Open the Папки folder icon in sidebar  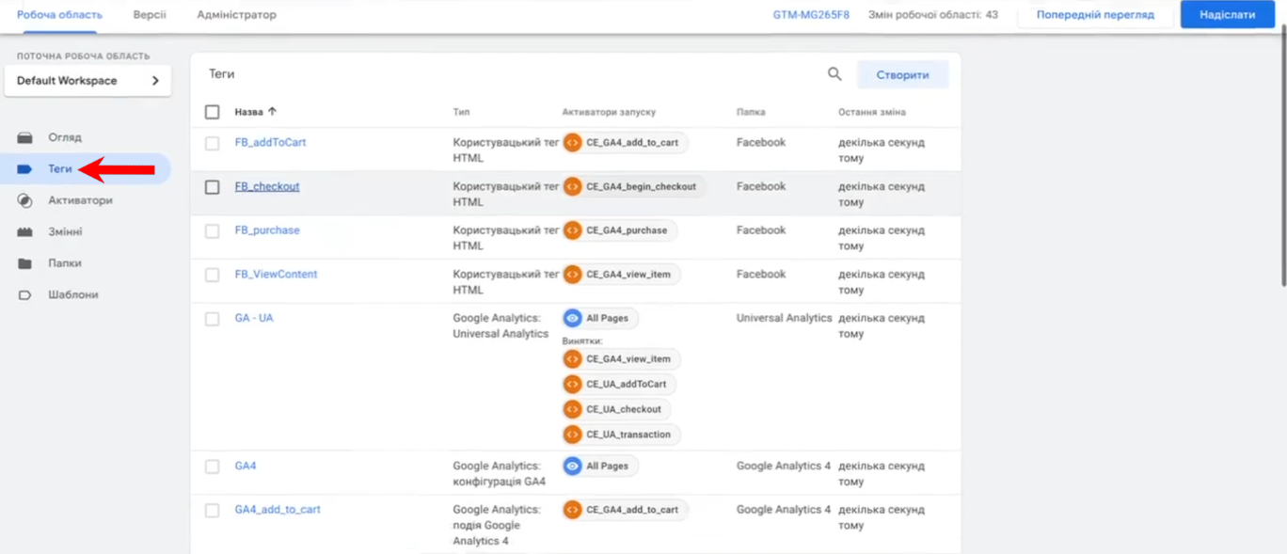tap(25, 263)
